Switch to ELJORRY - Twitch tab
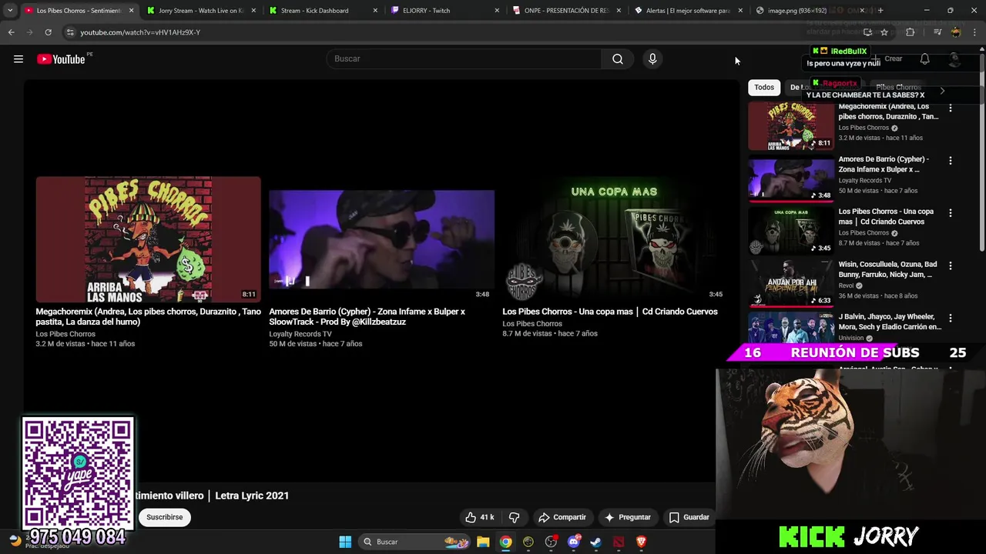The width and height of the screenshot is (986, 554). [445, 11]
